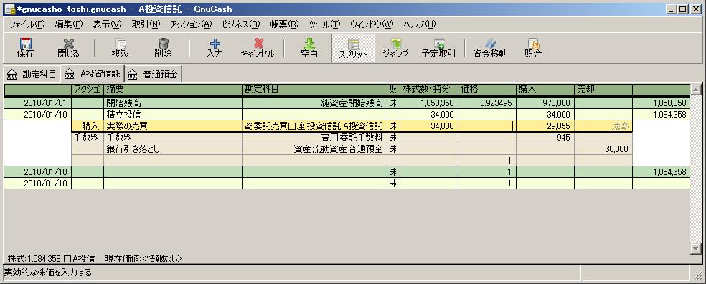Click the 株式:1,084,358 summary text
The width and height of the screenshot is (706, 284).
pyautogui.click(x=51, y=259)
